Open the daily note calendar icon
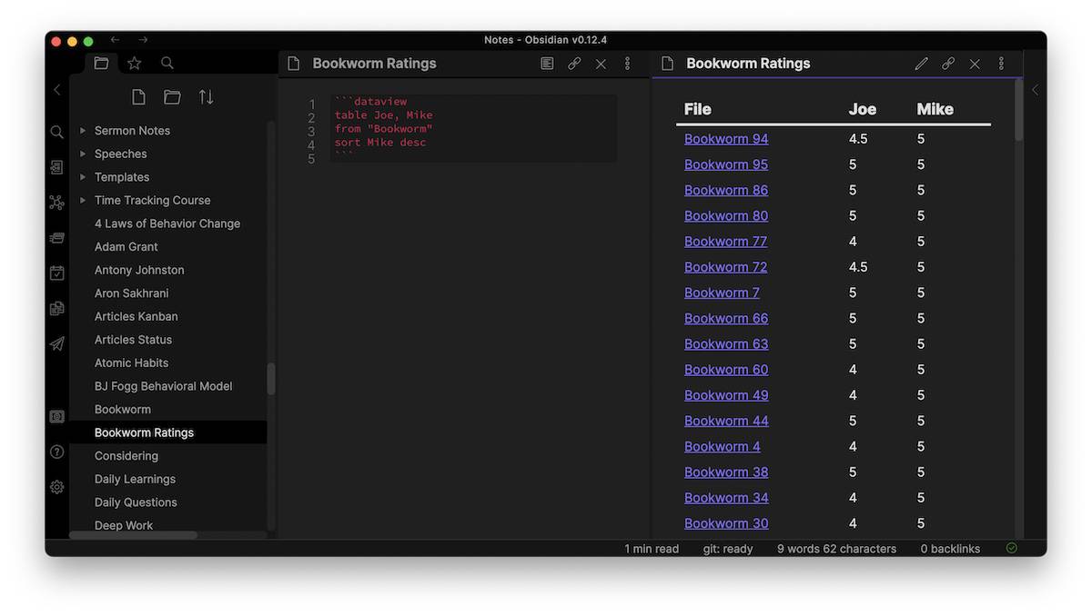The height and width of the screenshot is (616, 1092). point(56,273)
